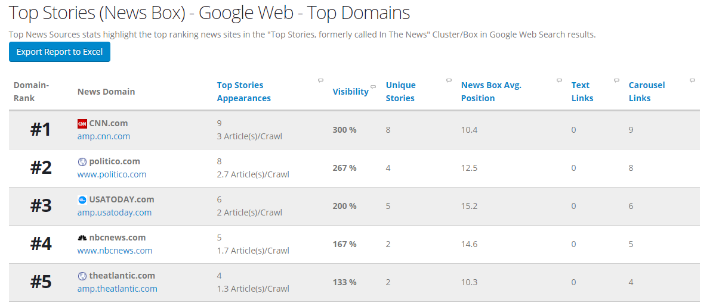Open the www.politico.com link

[x=112, y=174]
